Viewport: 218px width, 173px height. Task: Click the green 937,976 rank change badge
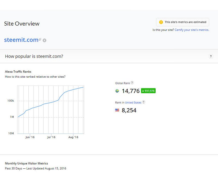click(148, 91)
